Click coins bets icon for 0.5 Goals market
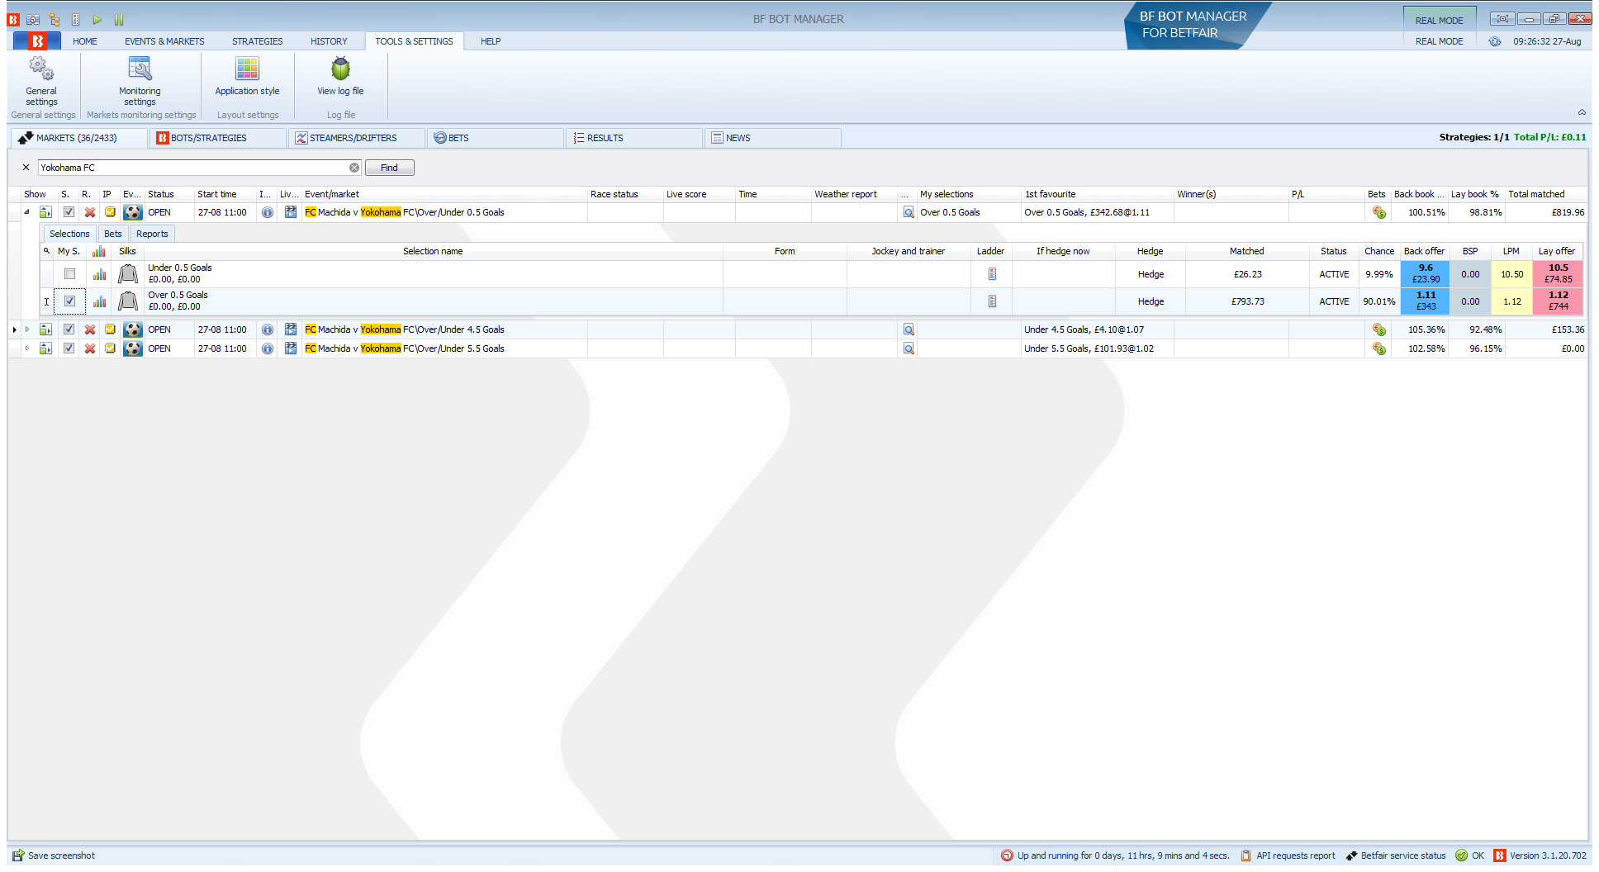Viewport: 1599px width, 872px height. click(1379, 212)
